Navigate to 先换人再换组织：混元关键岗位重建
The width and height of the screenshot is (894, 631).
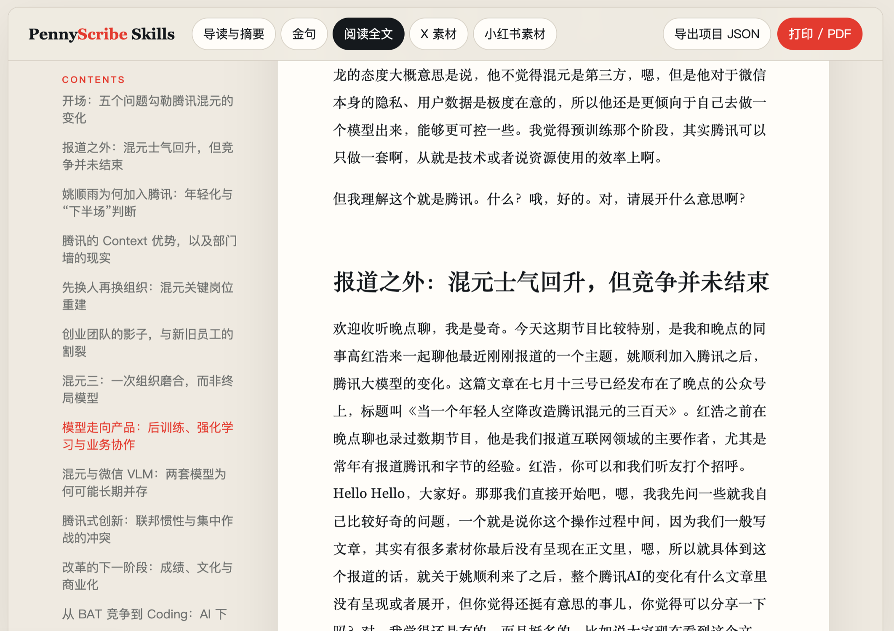(147, 296)
